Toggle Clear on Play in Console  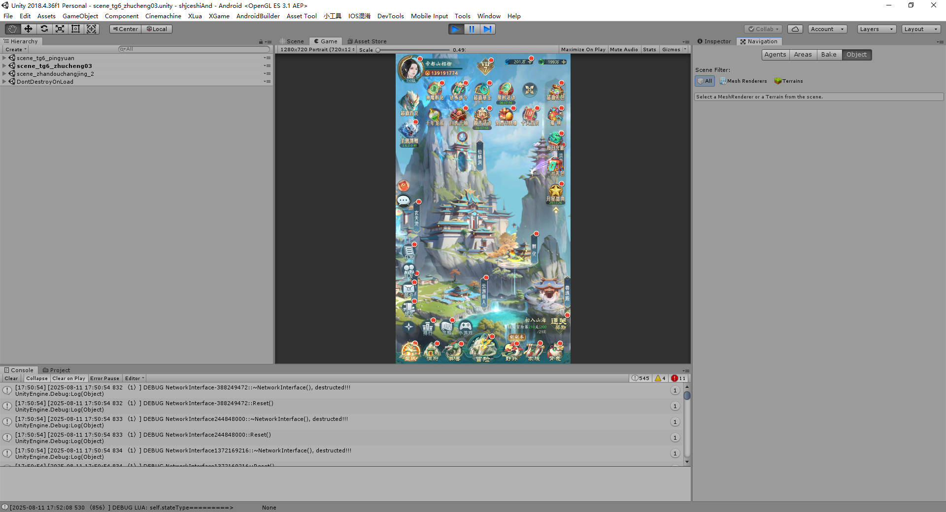pyautogui.click(x=68, y=378)
